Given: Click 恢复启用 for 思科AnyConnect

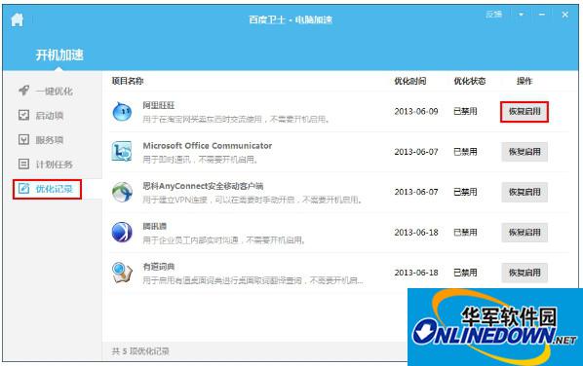Looking at the screenshot, I should click(x=525, y=192).
